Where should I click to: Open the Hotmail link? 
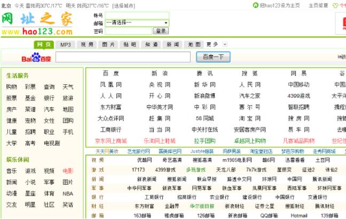[x=299, y=215]
